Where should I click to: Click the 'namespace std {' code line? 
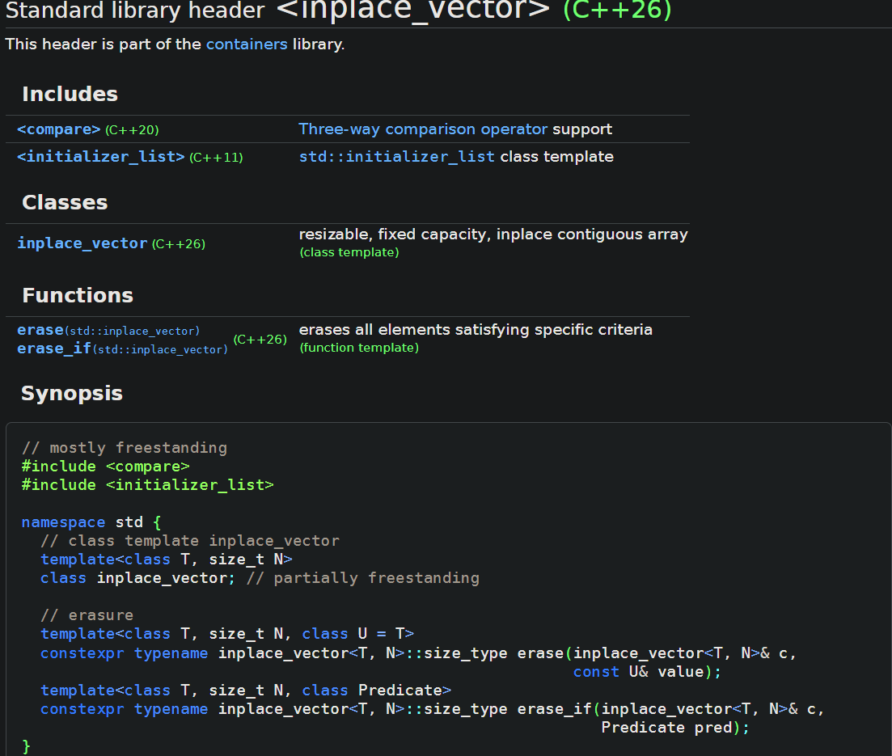(91, 522)
